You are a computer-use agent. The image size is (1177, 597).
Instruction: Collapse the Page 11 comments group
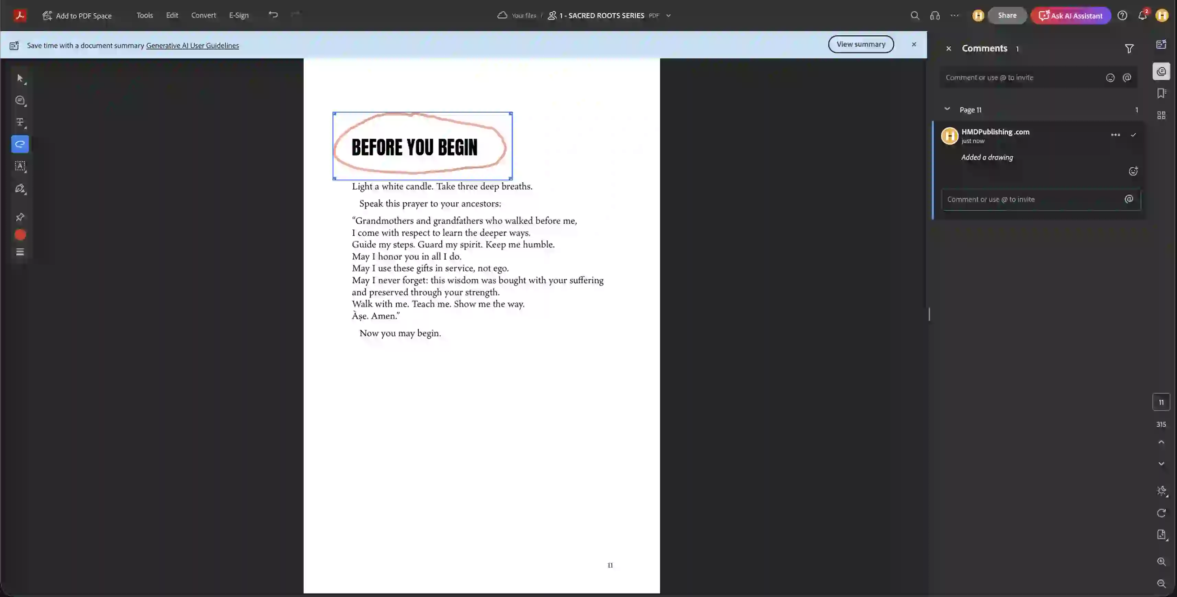(x=947, y=109)
